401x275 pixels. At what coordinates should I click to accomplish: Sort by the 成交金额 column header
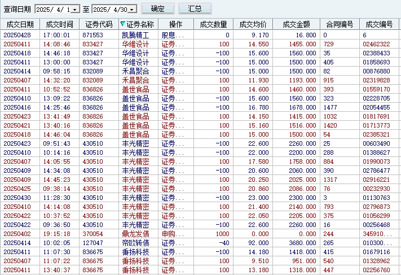297,24
